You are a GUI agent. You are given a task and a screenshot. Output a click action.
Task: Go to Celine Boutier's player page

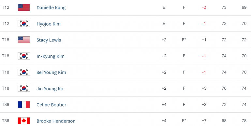coord(52,105)
